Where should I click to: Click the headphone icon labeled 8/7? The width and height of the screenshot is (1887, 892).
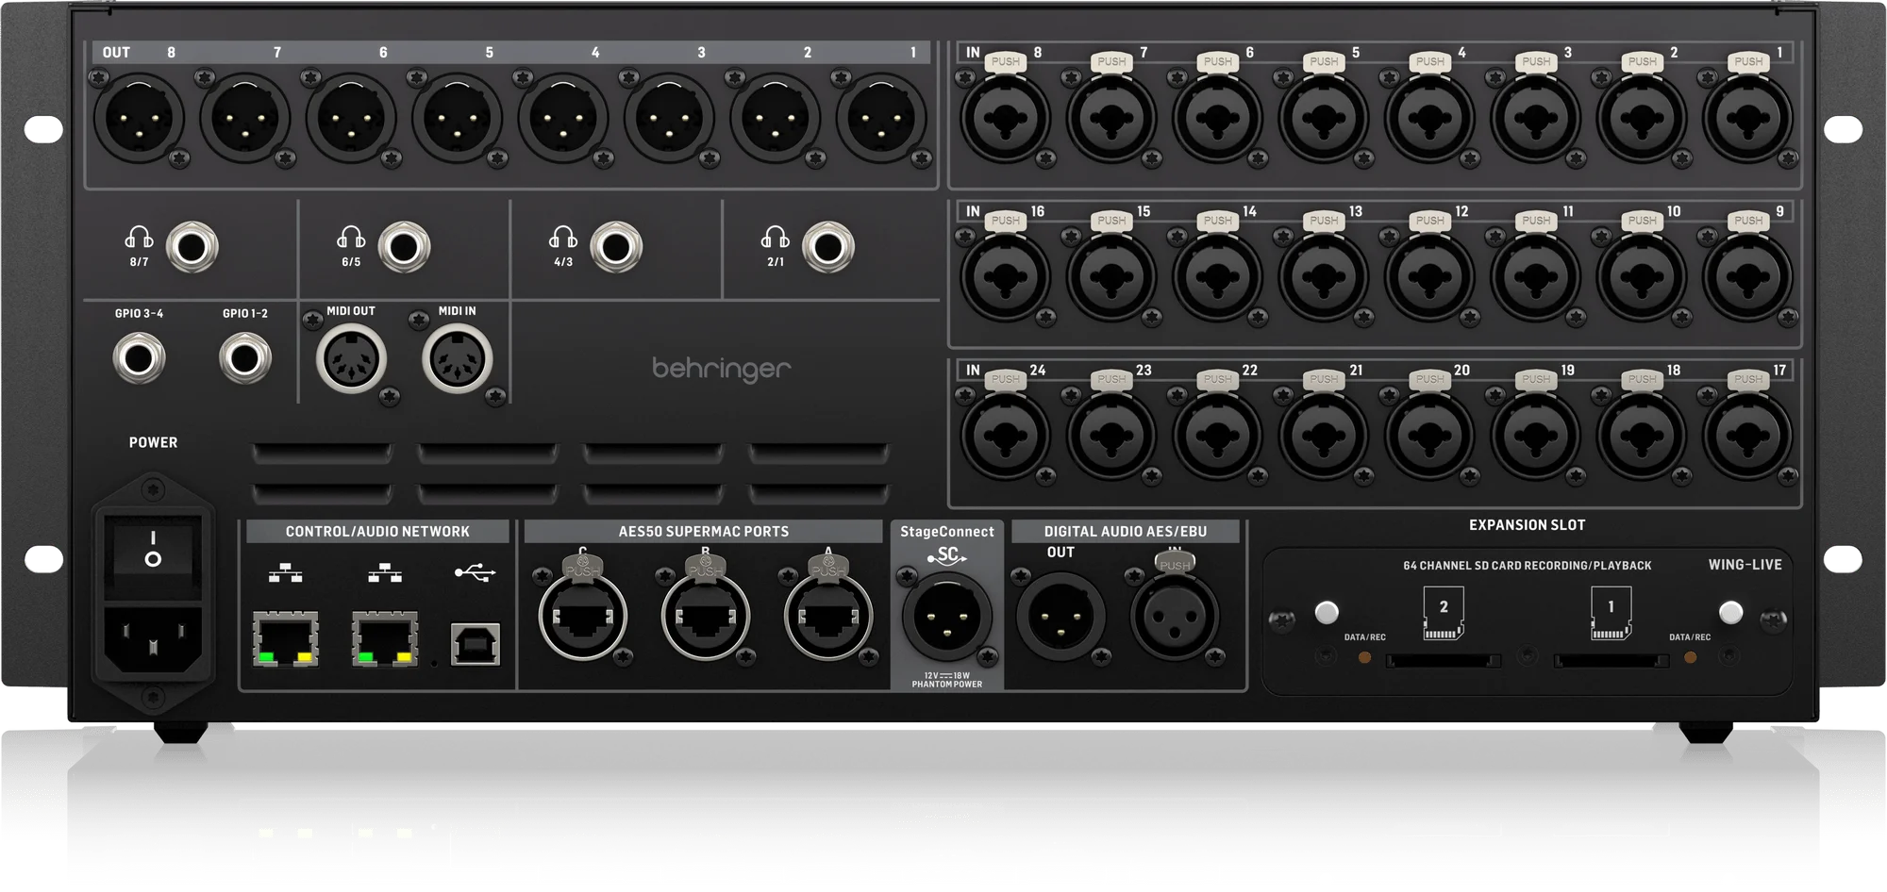coord(139,237)
